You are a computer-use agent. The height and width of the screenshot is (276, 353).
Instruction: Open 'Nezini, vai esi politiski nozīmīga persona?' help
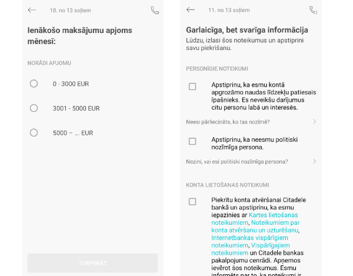(237, 162)
